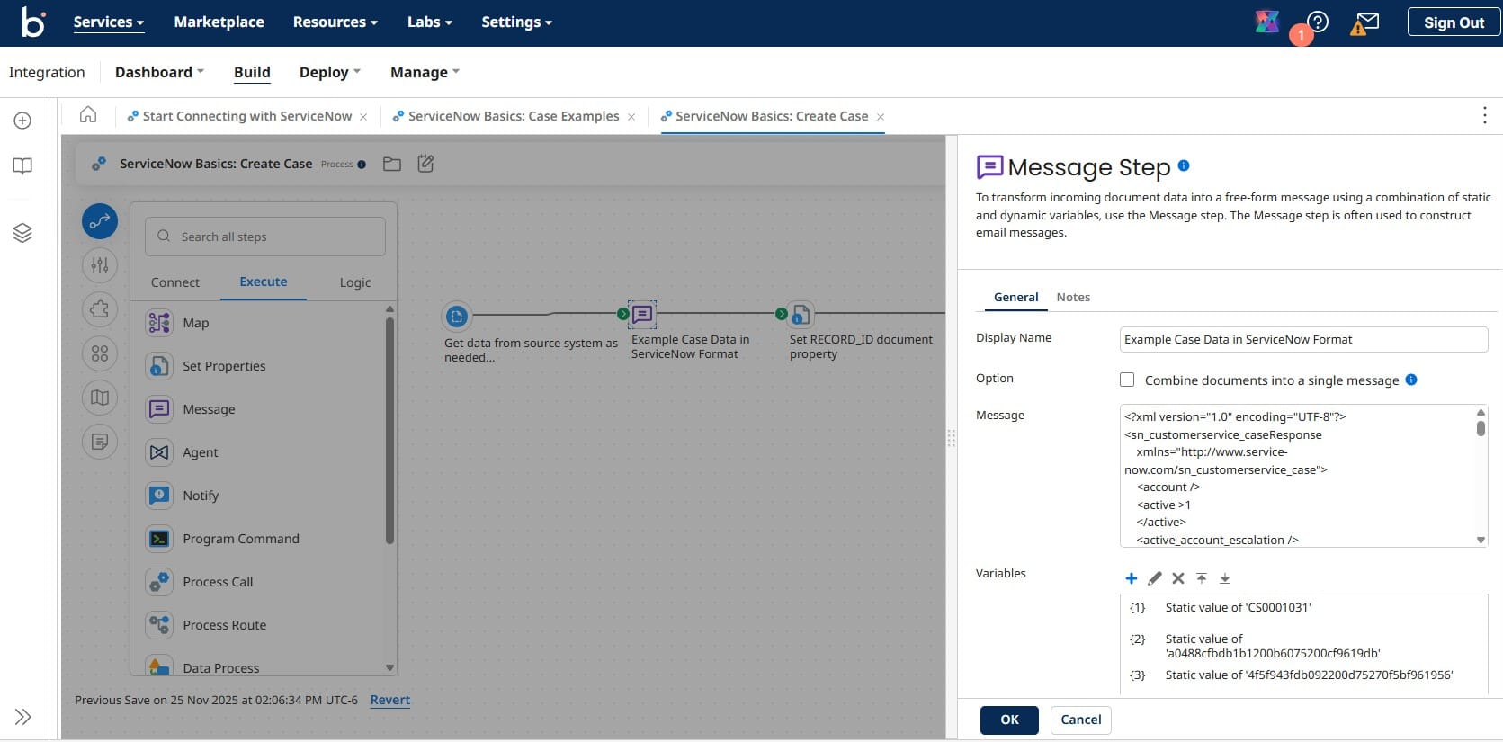Select the Data Process step icon
Screen dimensions: 1503x742
tap(159, 666)
